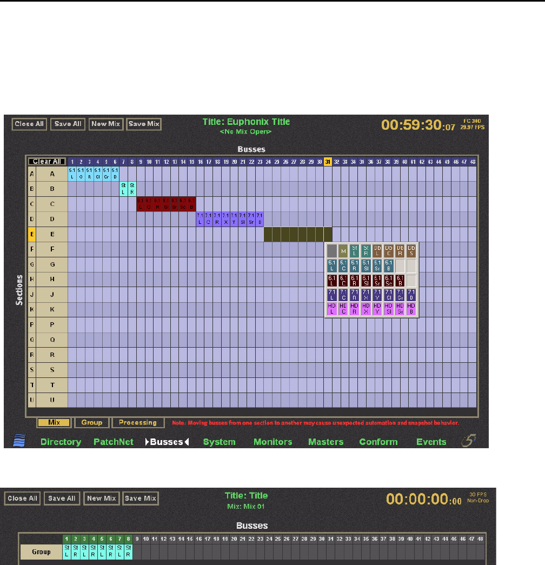545x565 pixels.
Task: Toggle the narrow A section selector
Action: coord(32,174)
